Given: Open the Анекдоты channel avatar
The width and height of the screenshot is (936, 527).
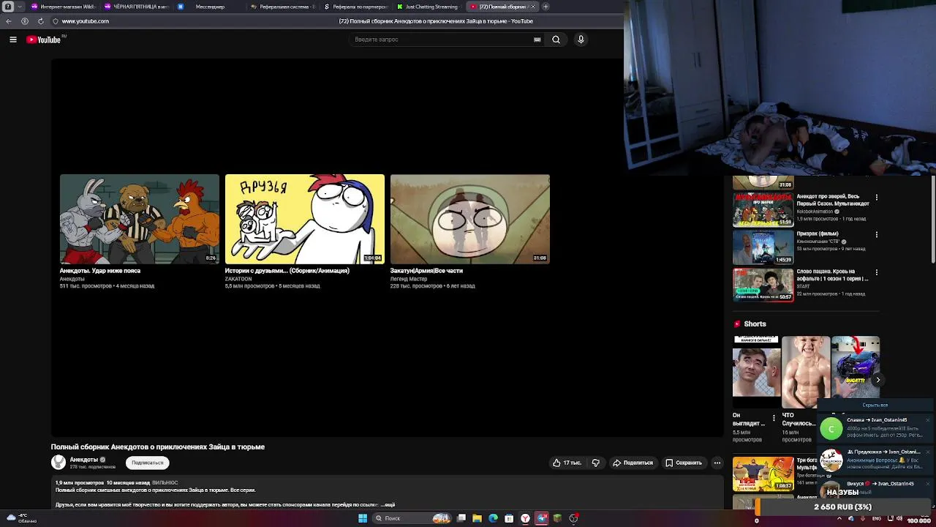Looking at the screenshot, I should pyautogui.click(x=58, y=463).
